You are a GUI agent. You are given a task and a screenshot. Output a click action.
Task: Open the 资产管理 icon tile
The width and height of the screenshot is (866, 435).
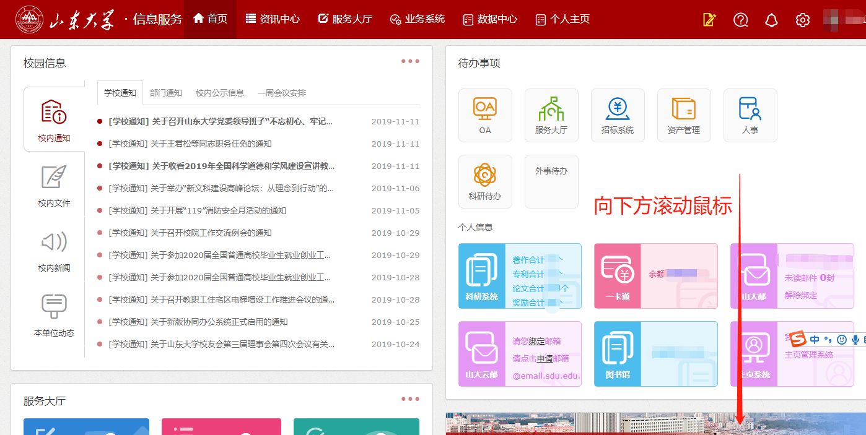click(x=684, y=115)
